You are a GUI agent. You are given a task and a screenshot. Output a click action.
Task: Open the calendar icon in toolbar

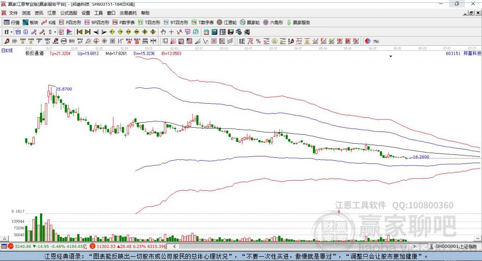point(206,32)
